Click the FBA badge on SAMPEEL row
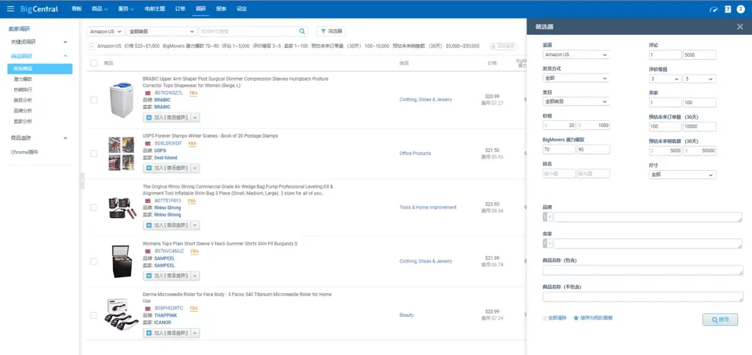Screen dimensions: 752x355 pyautogui.click(x=195, y=251)
